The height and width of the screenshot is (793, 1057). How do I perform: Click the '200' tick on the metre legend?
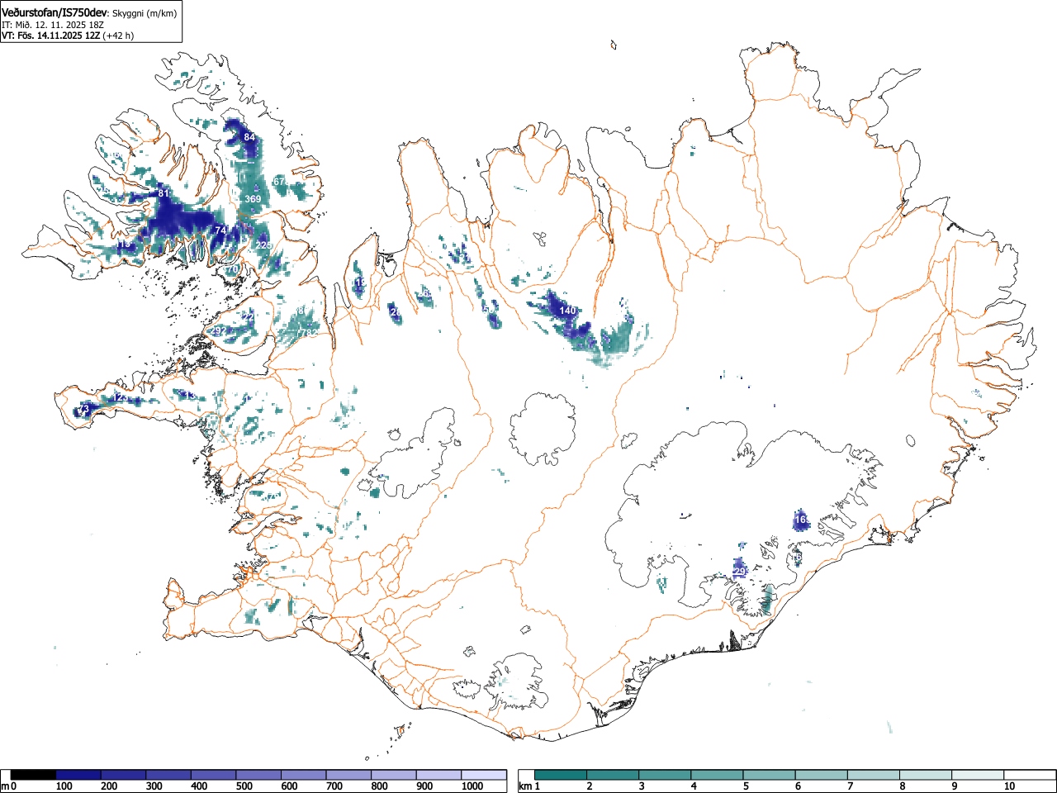109,786
